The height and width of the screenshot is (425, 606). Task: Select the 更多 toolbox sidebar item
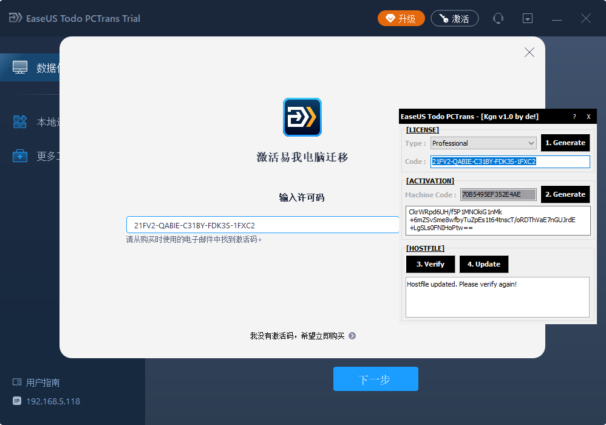pos(36,156)
